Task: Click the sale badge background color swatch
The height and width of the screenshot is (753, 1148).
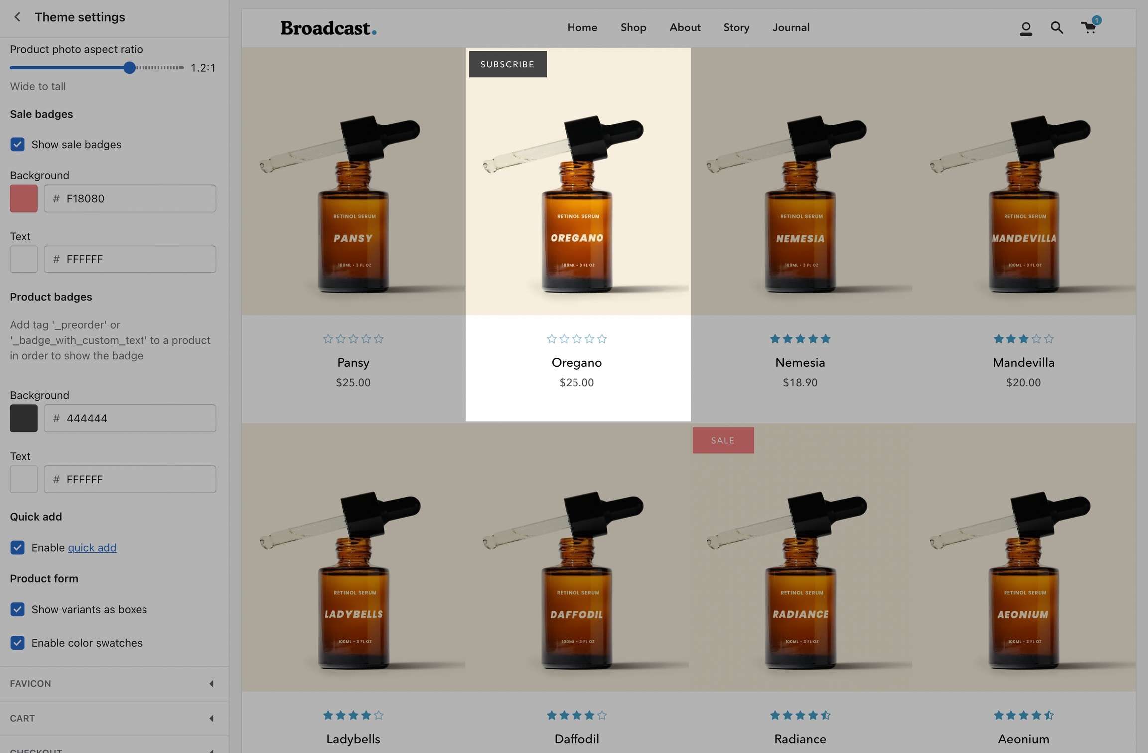Action: (24, 199)
